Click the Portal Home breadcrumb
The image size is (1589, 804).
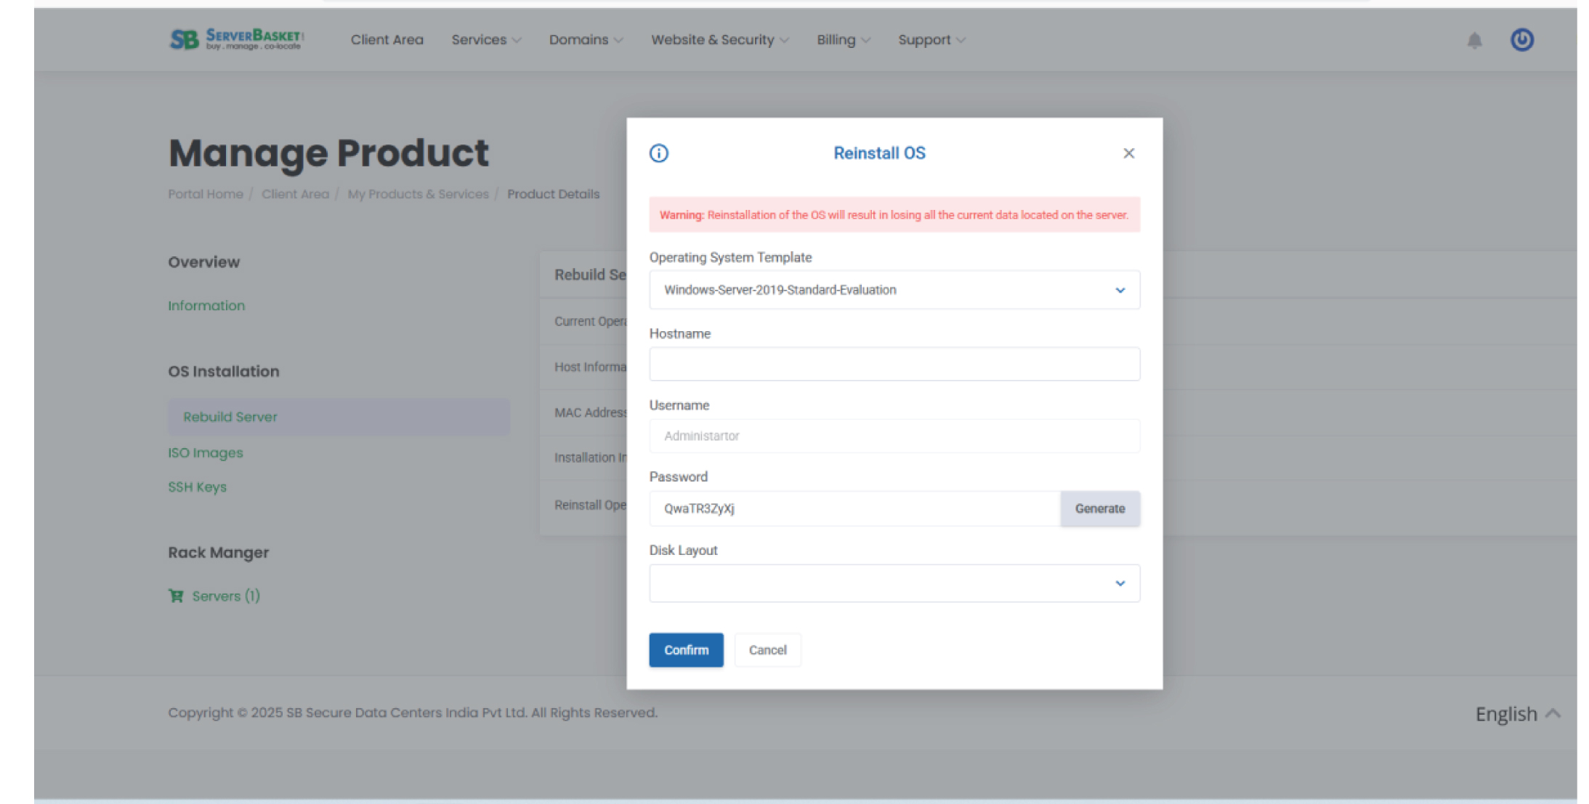tap(205, 194)
